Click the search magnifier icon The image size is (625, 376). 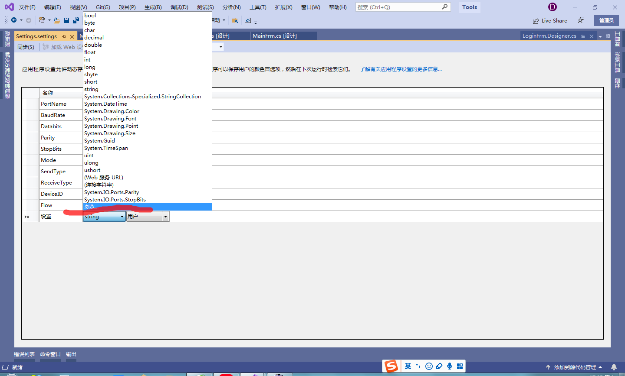coord(445,7)
